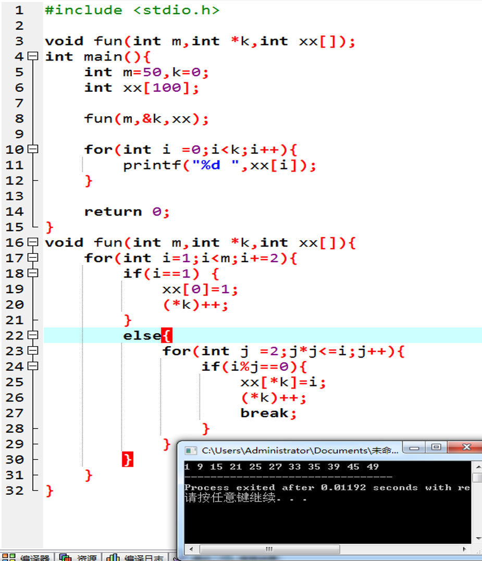Minimize the console window
Screen dimensions: 482x561
pyautogui.click(x=414, y=447)
